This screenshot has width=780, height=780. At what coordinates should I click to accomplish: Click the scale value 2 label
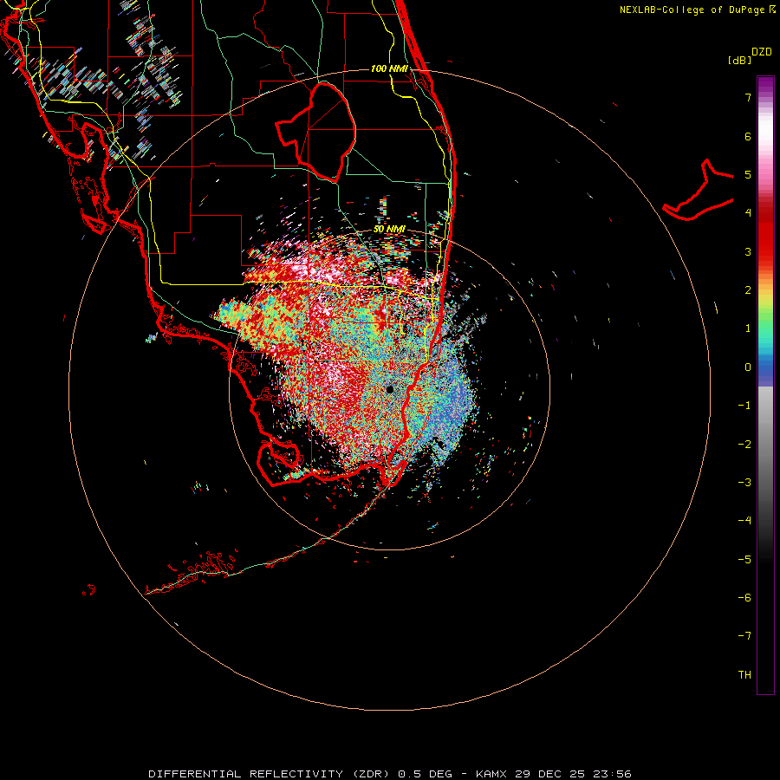[748, 290]
